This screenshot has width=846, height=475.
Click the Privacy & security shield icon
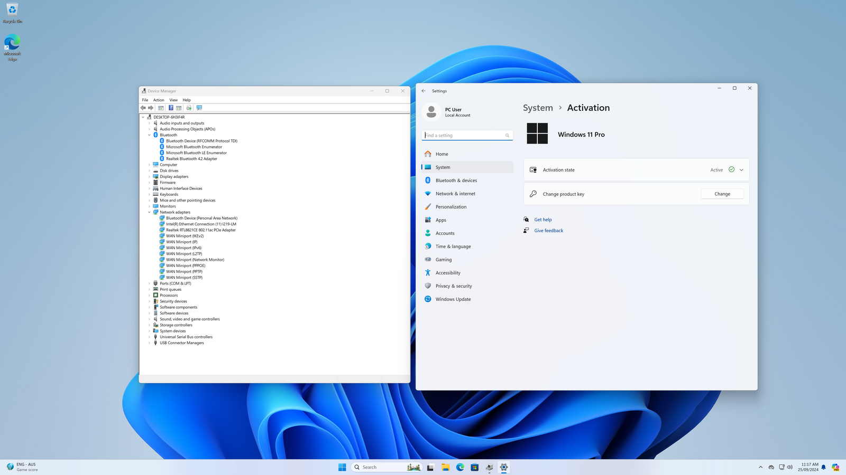coord(428,286)
